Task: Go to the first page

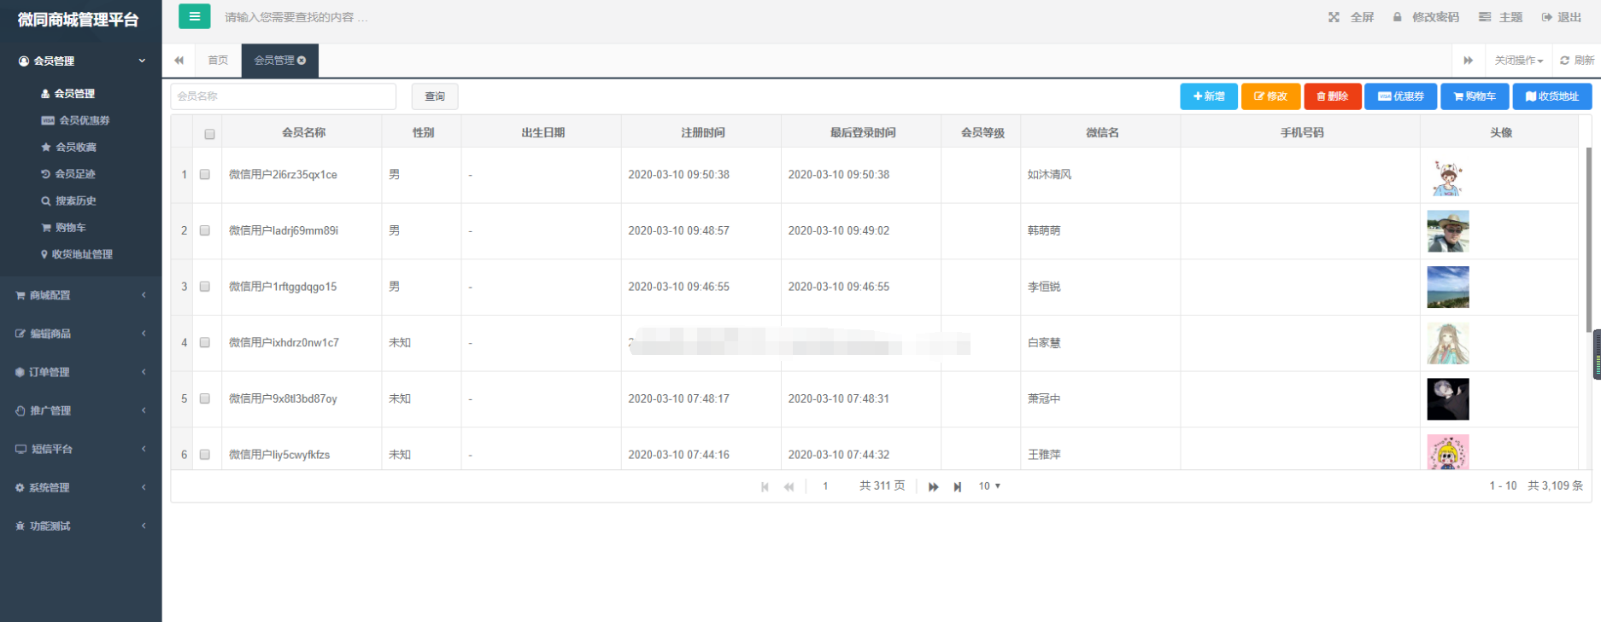Action: (765, 486)
